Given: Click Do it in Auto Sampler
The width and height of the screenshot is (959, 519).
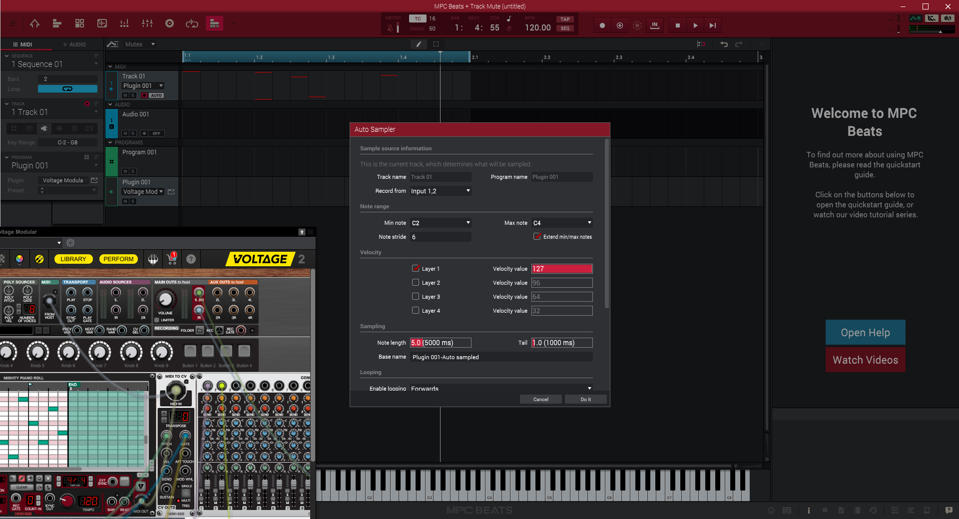Looking at the screenshot, I should click(x=585, y=399).
